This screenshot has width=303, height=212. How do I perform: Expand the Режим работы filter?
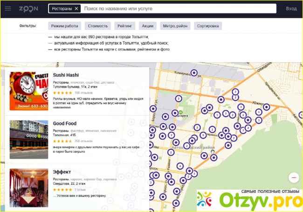[x=65, y=26]
